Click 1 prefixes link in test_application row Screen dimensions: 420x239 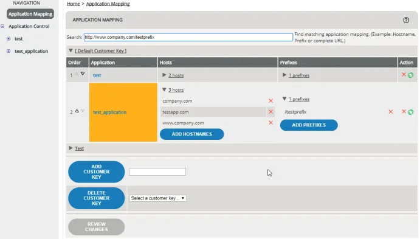tap(299, 99)
